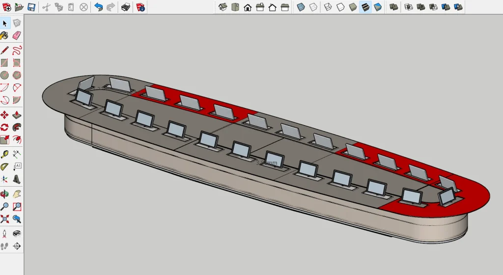This screenshot has width=503, height=275.
Task: Select Shaded face style
Action: coord(353,7)
